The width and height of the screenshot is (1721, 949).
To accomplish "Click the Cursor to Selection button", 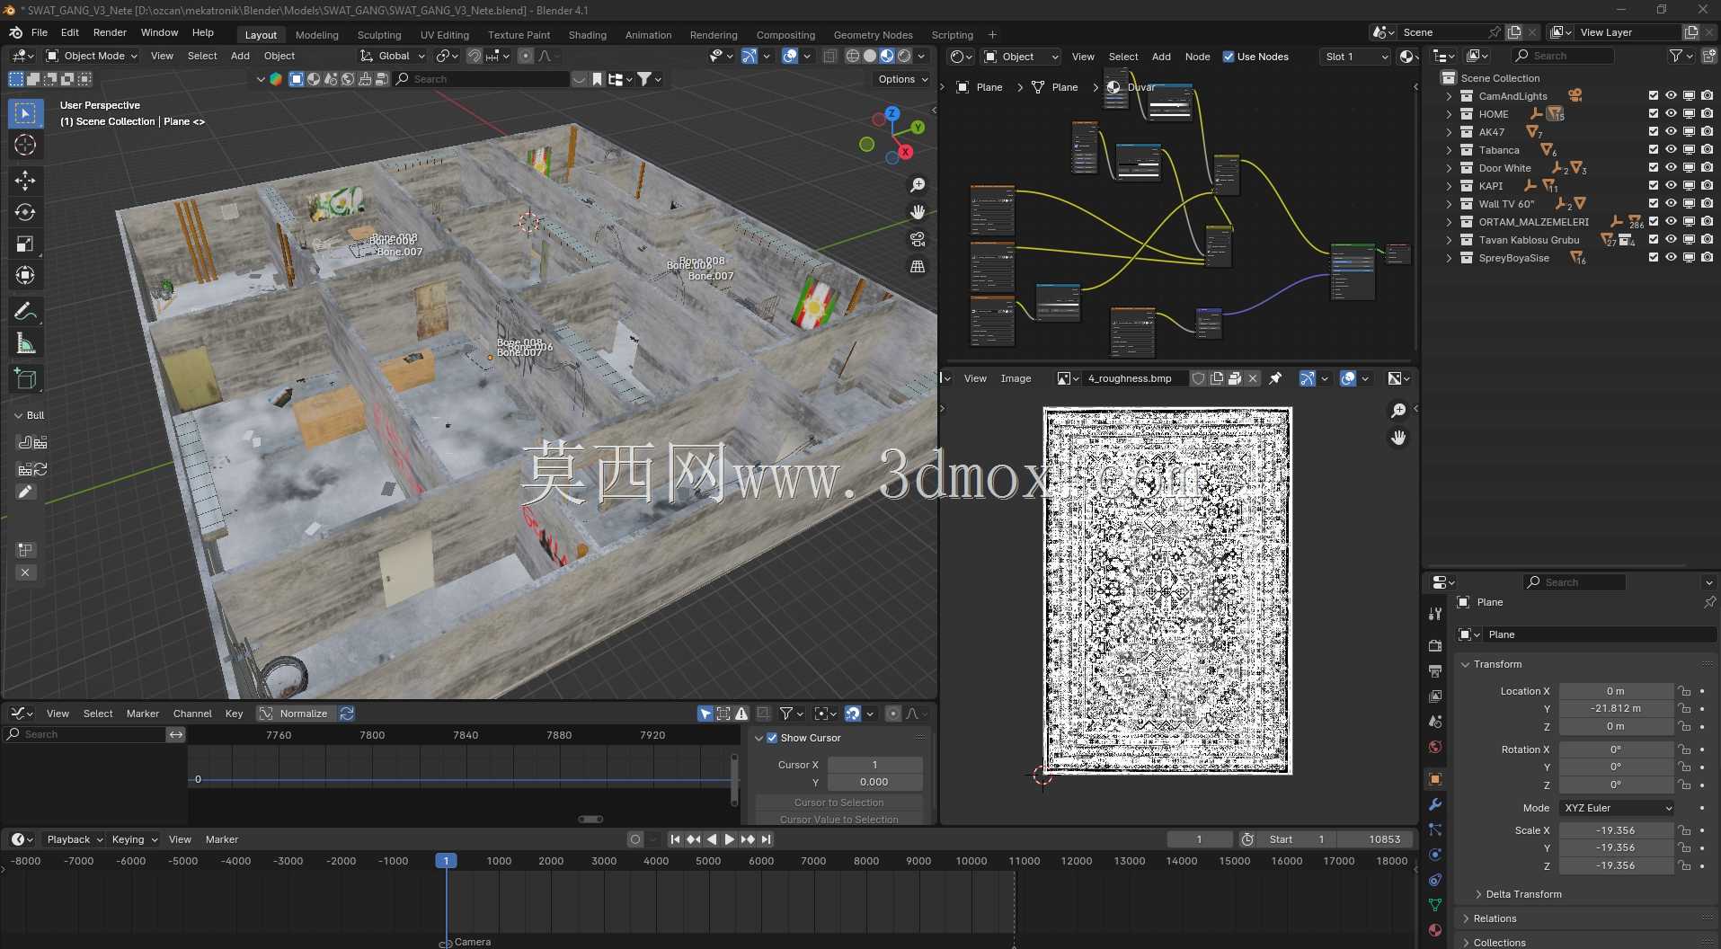I will pyautogui.click(x=838, y=803).
